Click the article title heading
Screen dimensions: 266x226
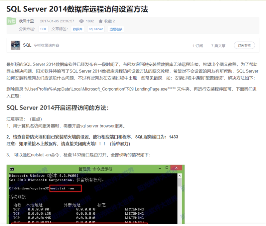coord(77,9)
